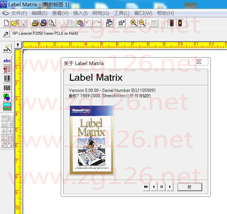Click the equal horizontal spacing icon

[x=11, y=138]
